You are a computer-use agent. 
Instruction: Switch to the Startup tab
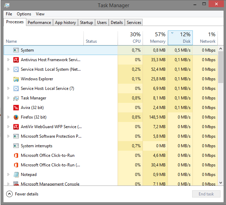coord(87,23)
